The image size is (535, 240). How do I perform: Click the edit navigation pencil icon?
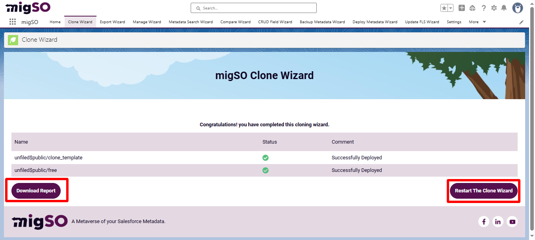click(522, 22)
